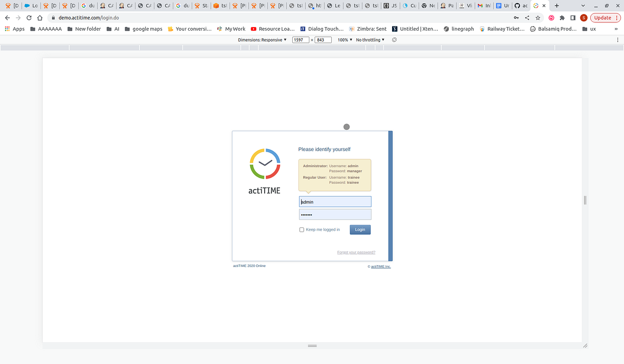This screenshot has width=624, height=364.
Task: Click the device width input showing 1597
Action: (x=300, y=39)
